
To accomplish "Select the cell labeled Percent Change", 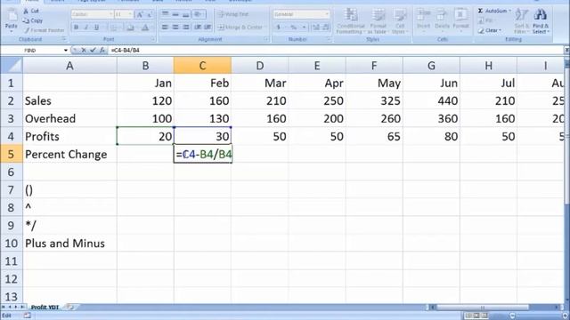I will point(69,154).
